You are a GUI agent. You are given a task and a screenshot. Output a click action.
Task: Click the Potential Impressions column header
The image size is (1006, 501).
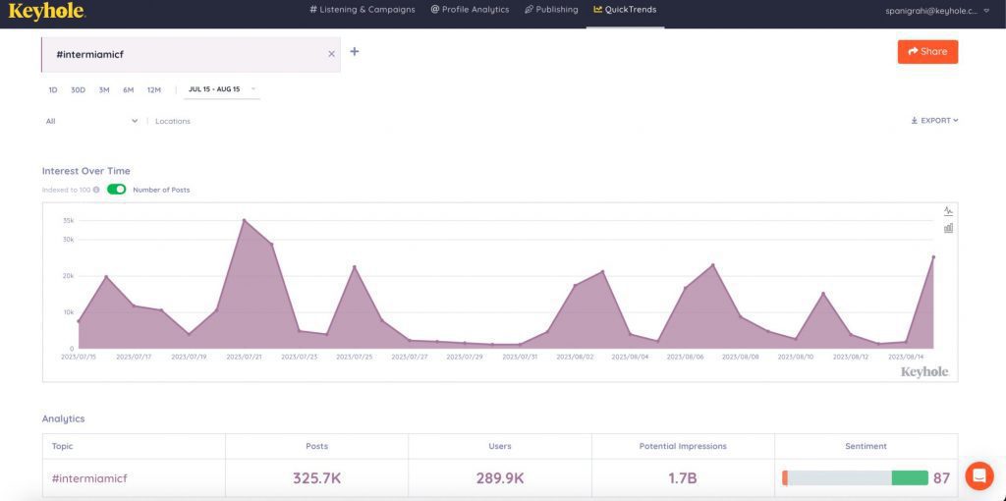click(683, 446)
